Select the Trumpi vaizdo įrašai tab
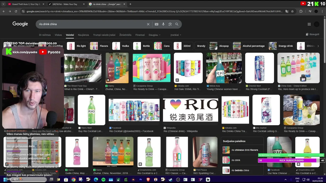 pos(104,35)
